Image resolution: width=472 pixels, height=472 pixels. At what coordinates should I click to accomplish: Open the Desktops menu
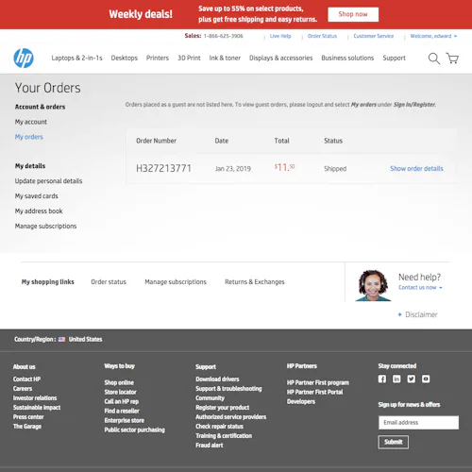pos(125,58)
